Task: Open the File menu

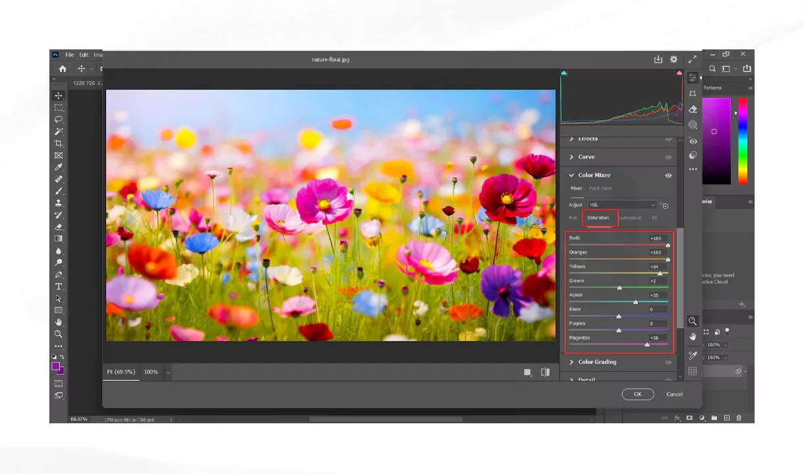Action: coord(69,55)
